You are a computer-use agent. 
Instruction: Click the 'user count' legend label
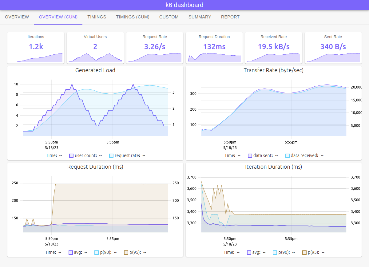pyautogui.click(x=85, y=156)
